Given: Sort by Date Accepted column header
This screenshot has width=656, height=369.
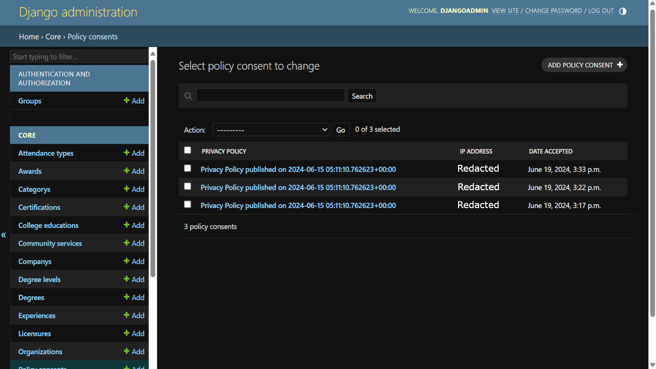Looking at the screenshot, I should point(551,151).
